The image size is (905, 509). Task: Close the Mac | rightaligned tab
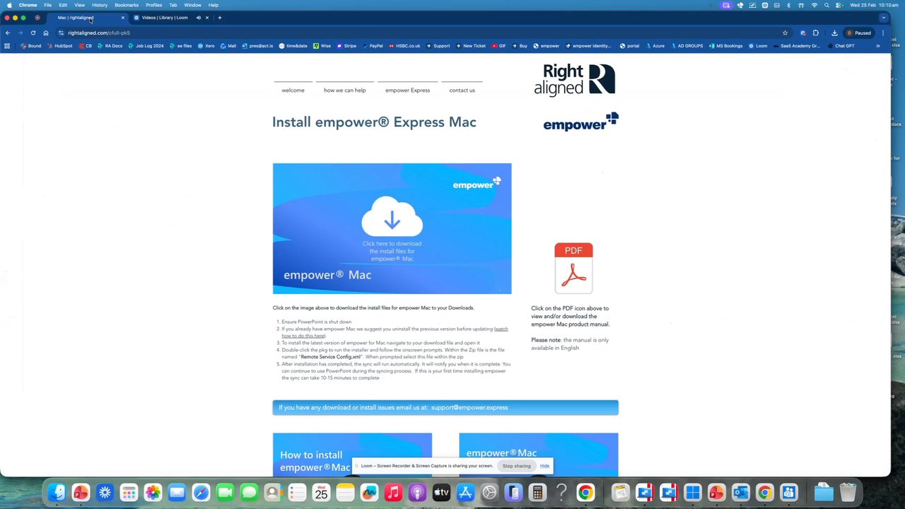(123, 18)
